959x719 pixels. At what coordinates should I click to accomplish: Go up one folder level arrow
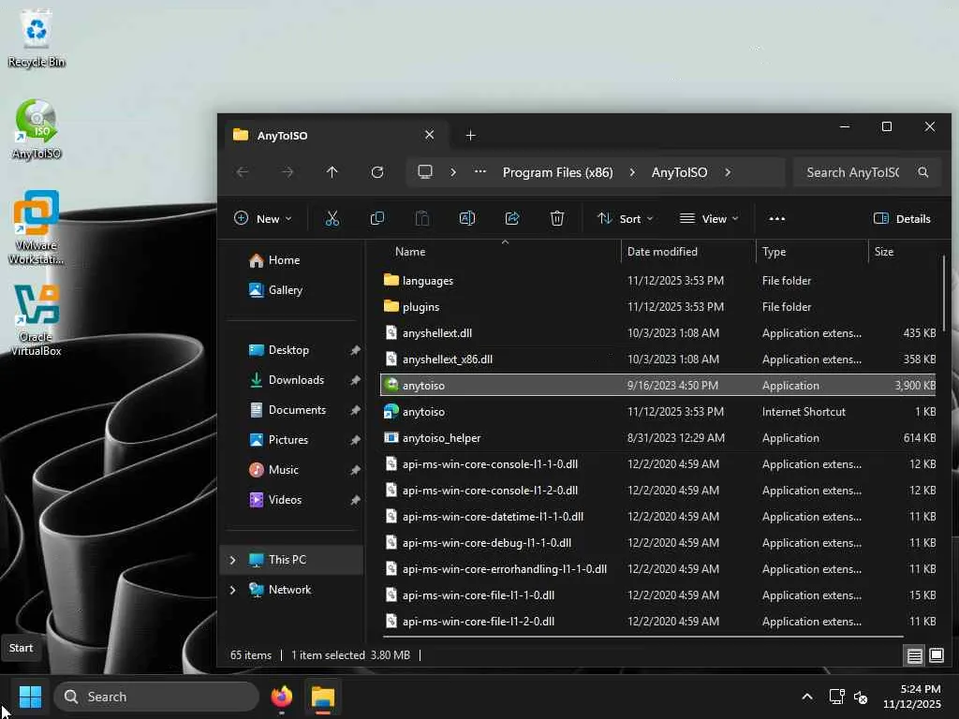point(332,172)
